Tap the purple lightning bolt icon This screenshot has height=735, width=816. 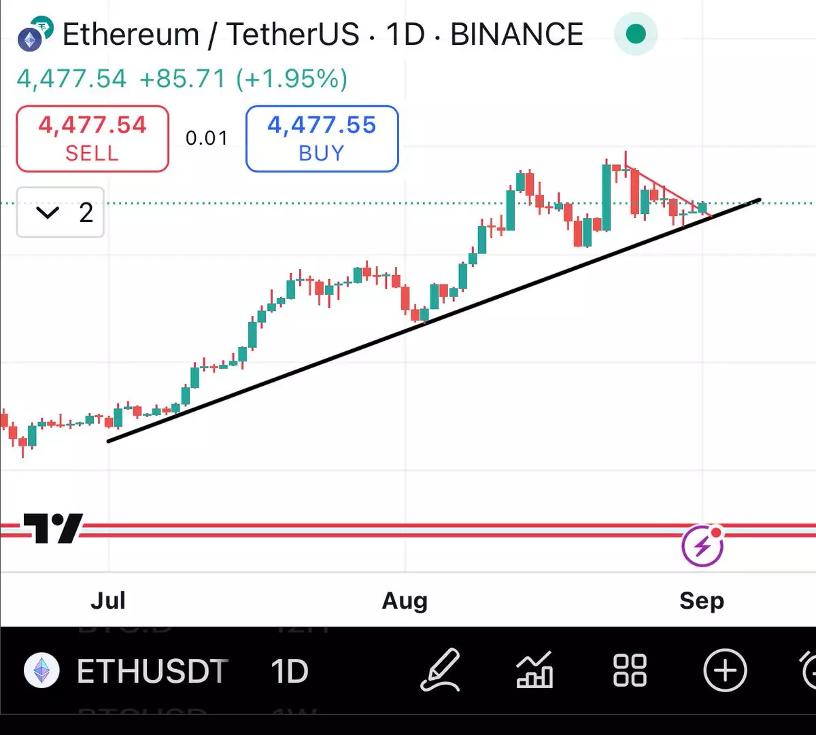(x=703, y=545)
